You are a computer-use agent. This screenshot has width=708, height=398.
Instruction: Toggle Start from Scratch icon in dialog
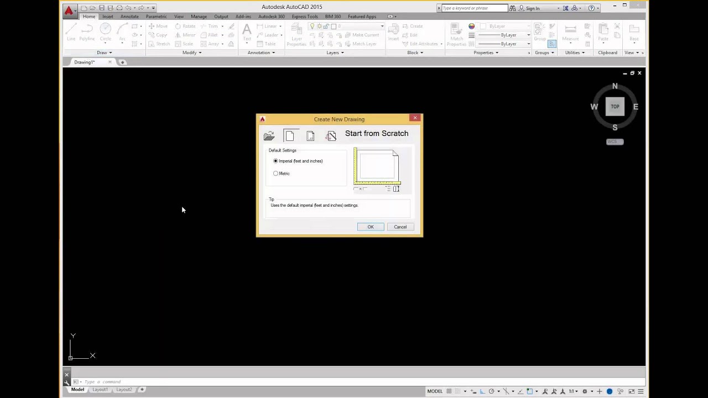pos(290,136)
